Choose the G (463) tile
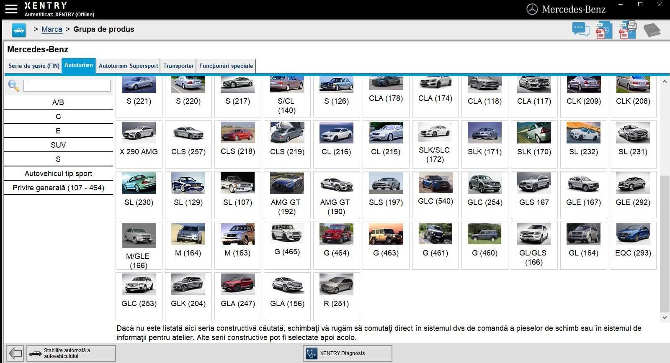This screenshot has height=363, width=670. 386,245
